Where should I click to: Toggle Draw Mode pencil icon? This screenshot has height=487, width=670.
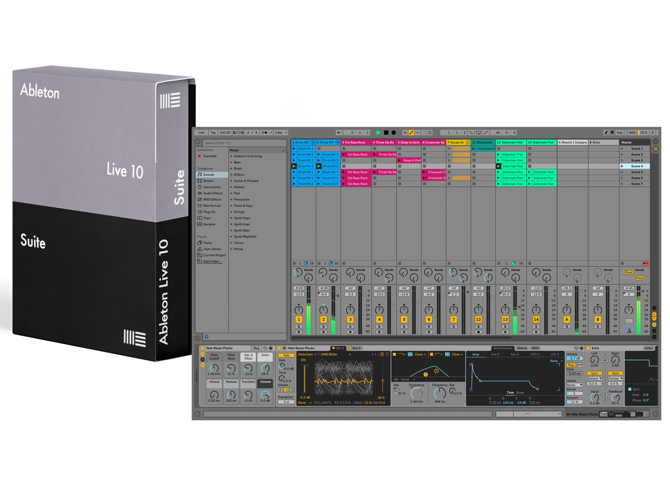pyautogui.click(x=606, y=133)
